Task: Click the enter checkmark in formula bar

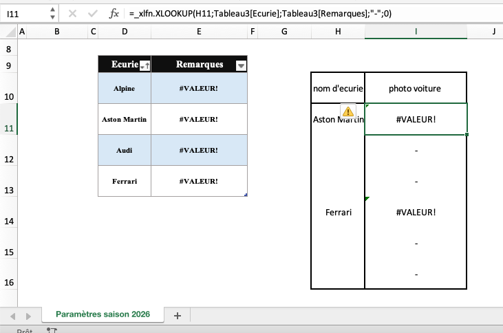Action: pyautogui.click(x=92, y=13)
